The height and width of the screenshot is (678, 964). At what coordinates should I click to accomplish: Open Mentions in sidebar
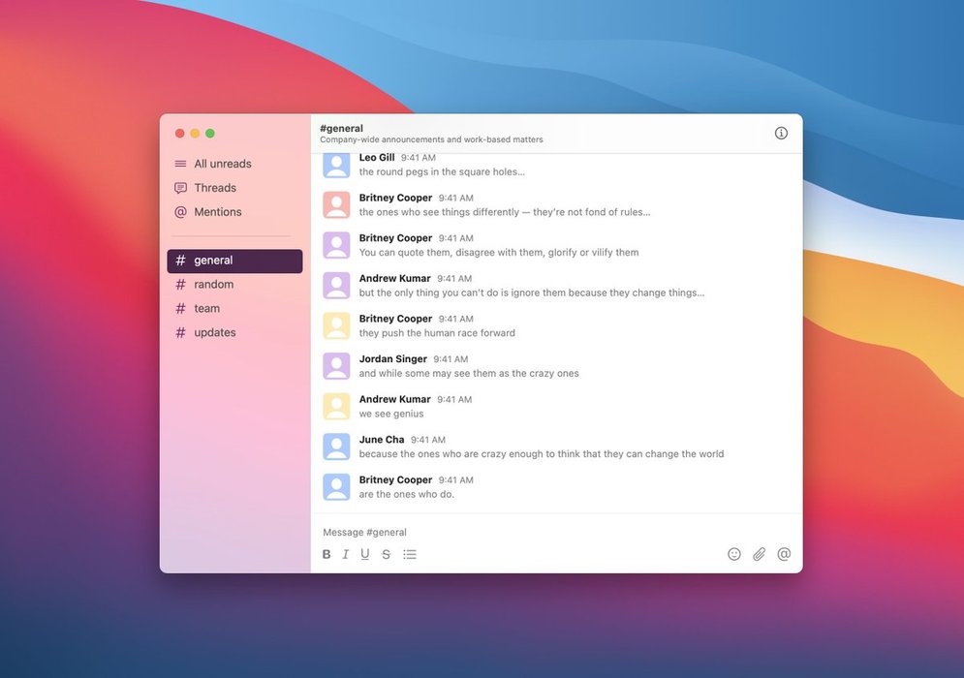pos(217,212)
